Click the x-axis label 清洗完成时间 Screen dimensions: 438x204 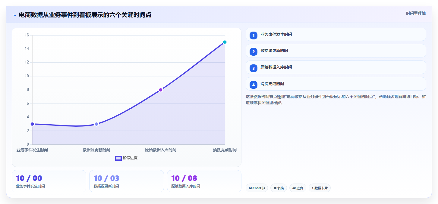225,150
